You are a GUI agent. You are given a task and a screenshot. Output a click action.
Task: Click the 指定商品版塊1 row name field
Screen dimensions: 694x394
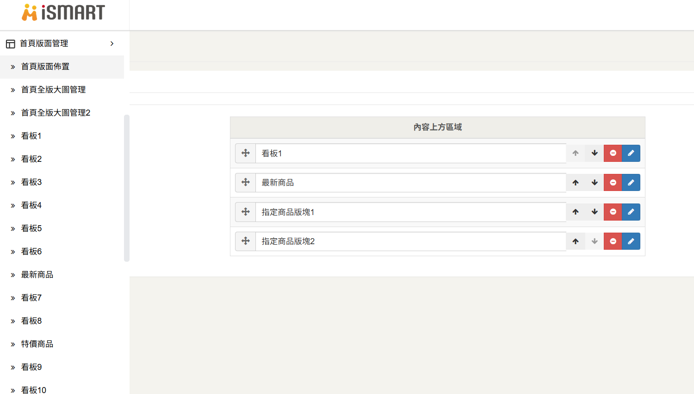coord(411,212)
